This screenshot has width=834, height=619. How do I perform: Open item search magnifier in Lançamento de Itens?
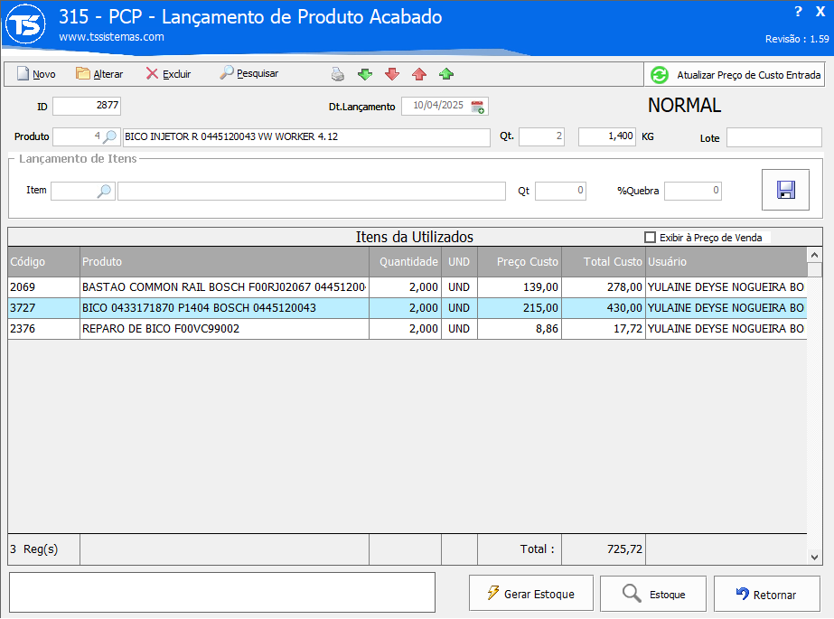pyautogui.click(x=105, y=191)
